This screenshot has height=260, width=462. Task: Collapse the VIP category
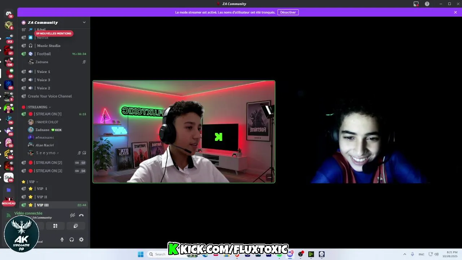tap(30, 182)
